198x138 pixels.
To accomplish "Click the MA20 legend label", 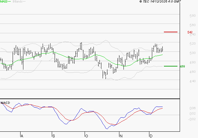I will [4, 2].
